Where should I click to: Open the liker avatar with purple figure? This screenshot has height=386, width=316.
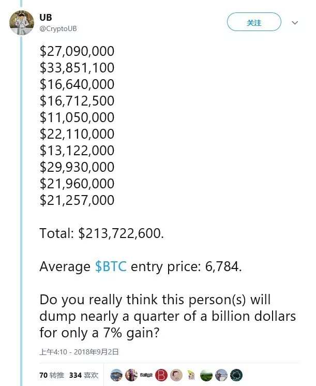(131, 375)
